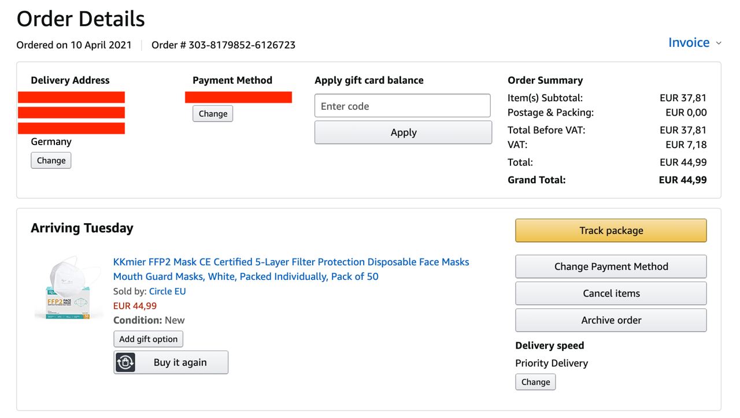Click the order number 303-8179852-6126723
This screenshot has height=418, width=740.
[x=242, y=45]
